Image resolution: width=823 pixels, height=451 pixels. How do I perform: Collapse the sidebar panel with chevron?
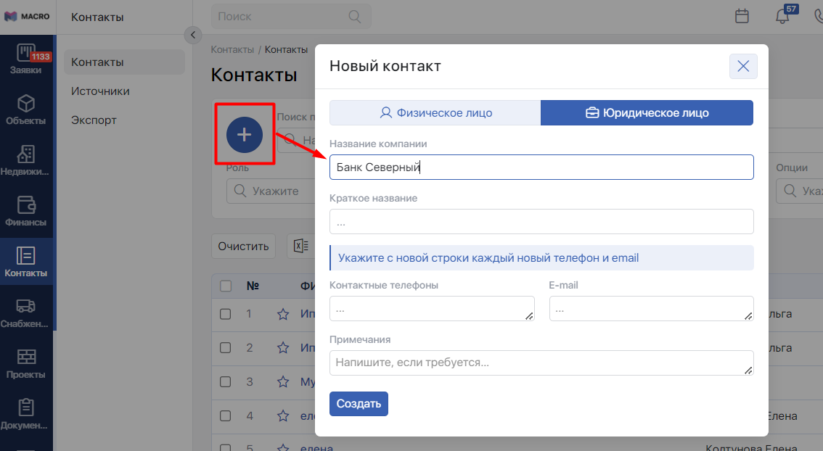192,34
